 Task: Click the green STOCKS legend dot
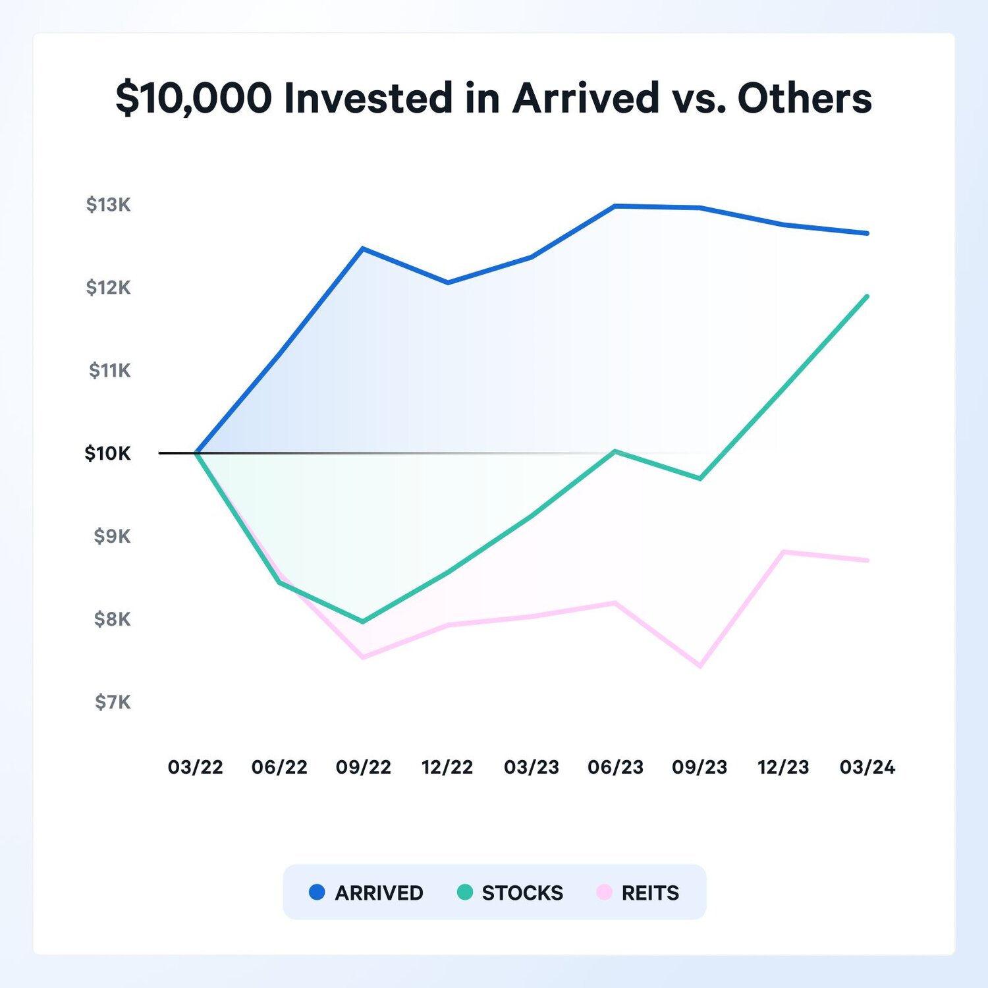[464, 892]
